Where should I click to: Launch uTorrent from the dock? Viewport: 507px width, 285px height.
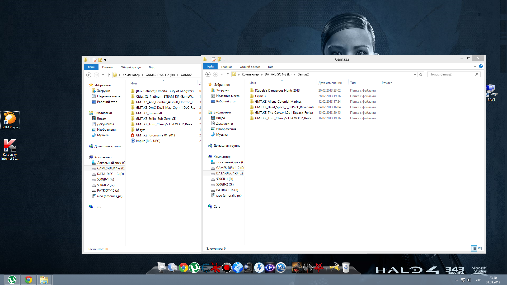194,268
